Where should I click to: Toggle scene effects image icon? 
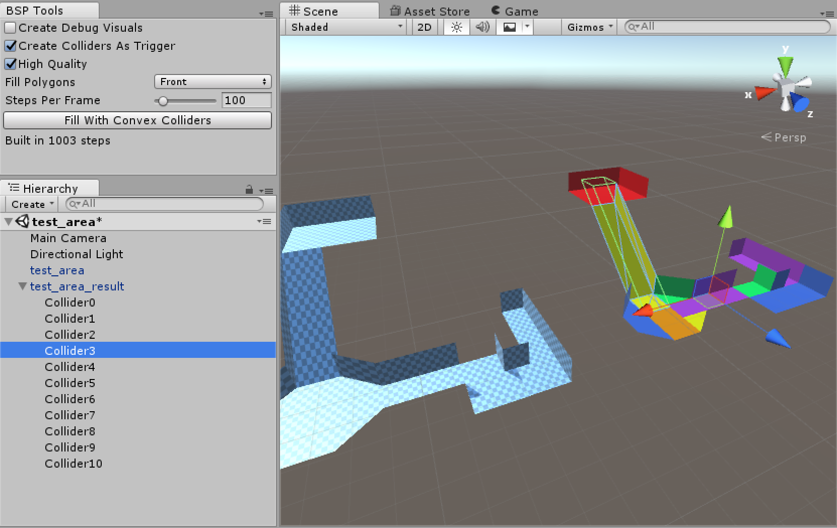click(x=509, y=27)
